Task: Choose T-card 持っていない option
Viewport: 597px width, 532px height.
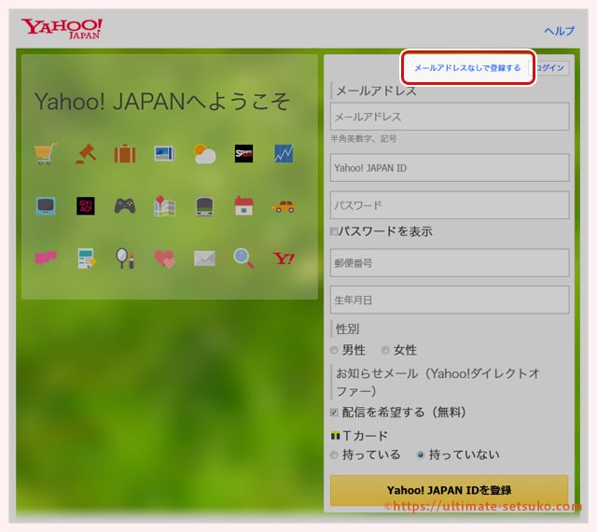Action: pyautogui.click(x=421, y=455)
